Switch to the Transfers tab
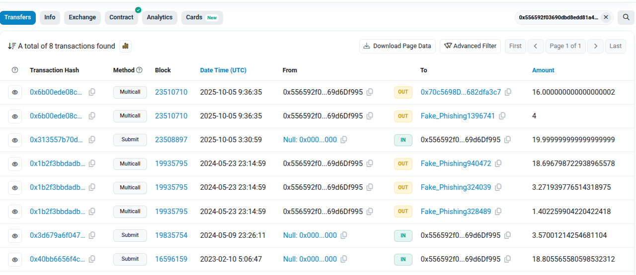The width and height of the screenshot is (636, 275). point(18,17)
